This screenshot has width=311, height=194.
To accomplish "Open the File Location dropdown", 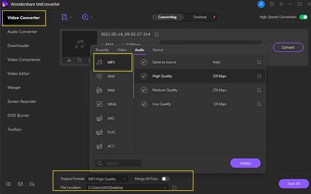I will point(127,187).
